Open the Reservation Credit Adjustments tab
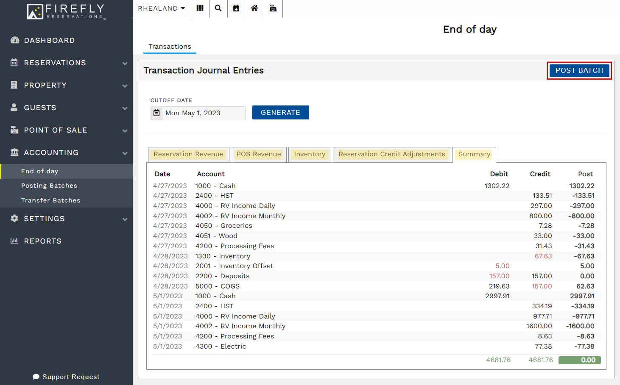The height and width of the screenshot is (385, 620). [391, 154]
